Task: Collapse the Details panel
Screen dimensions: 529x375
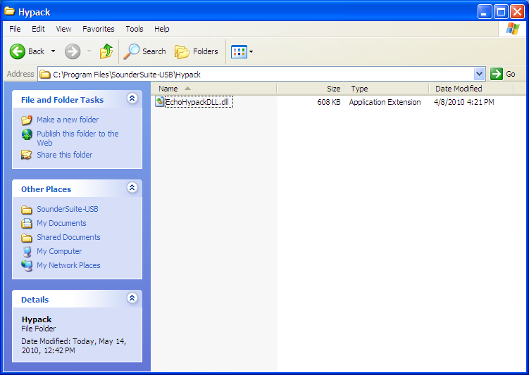Action: pos(132,298)
